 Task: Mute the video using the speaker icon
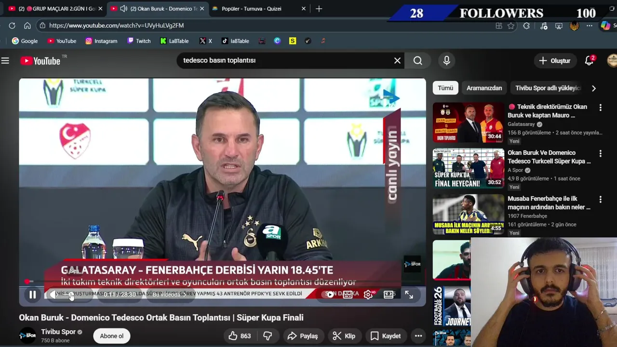coord(54,295)
